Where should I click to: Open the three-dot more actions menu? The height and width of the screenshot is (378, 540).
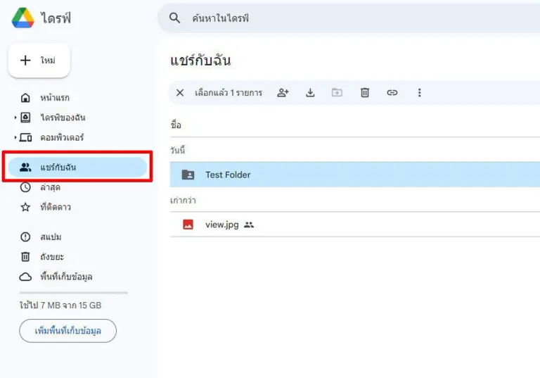420,92
